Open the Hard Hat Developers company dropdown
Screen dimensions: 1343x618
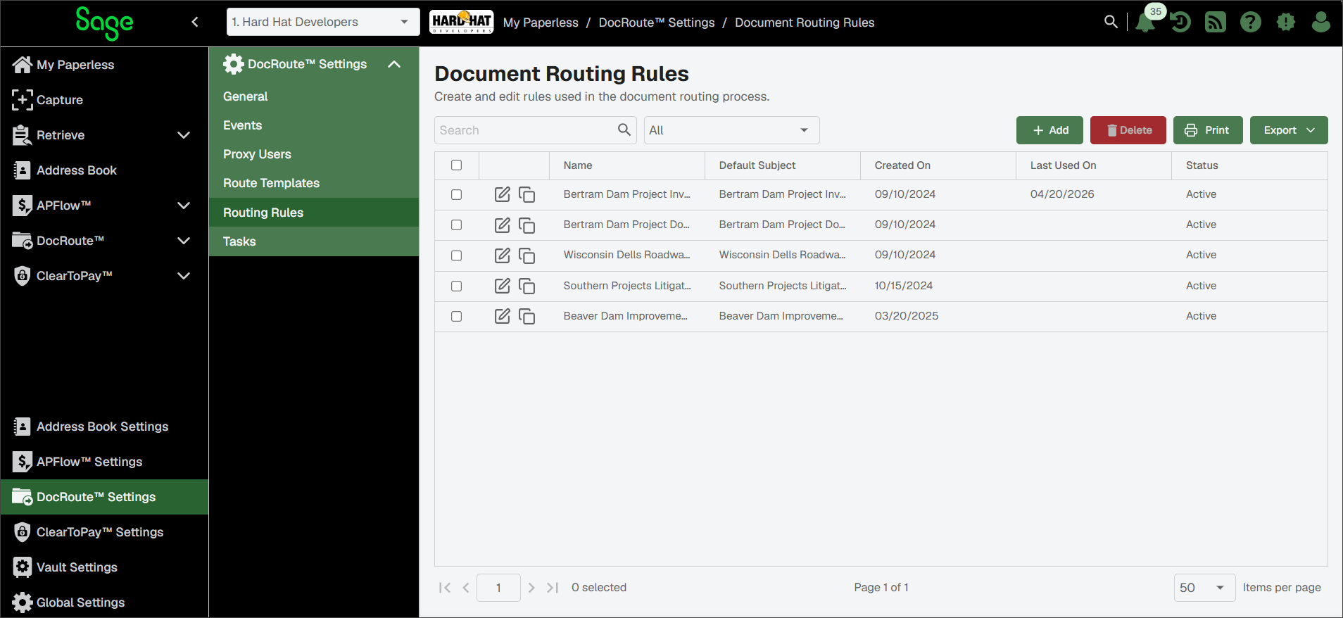click(323, 22)
